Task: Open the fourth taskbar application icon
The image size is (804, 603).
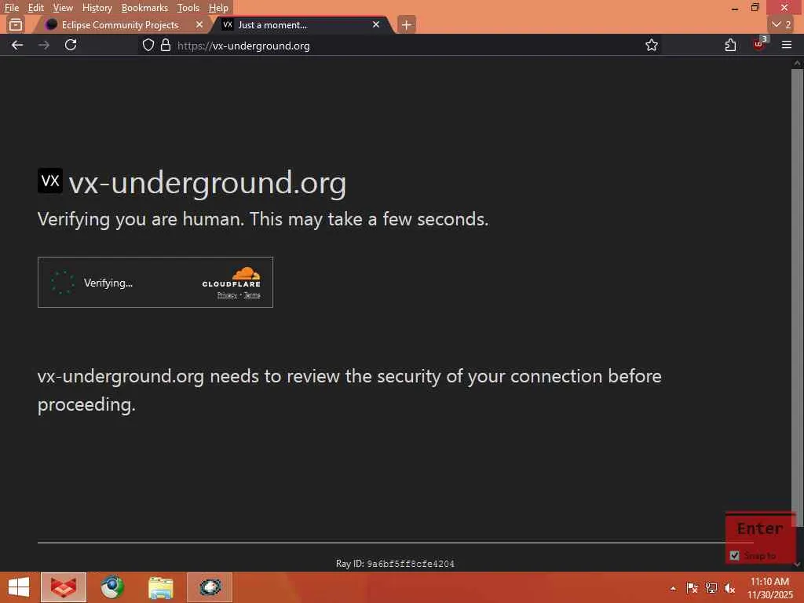Action: pyautogui.click(x=210, y=587)
